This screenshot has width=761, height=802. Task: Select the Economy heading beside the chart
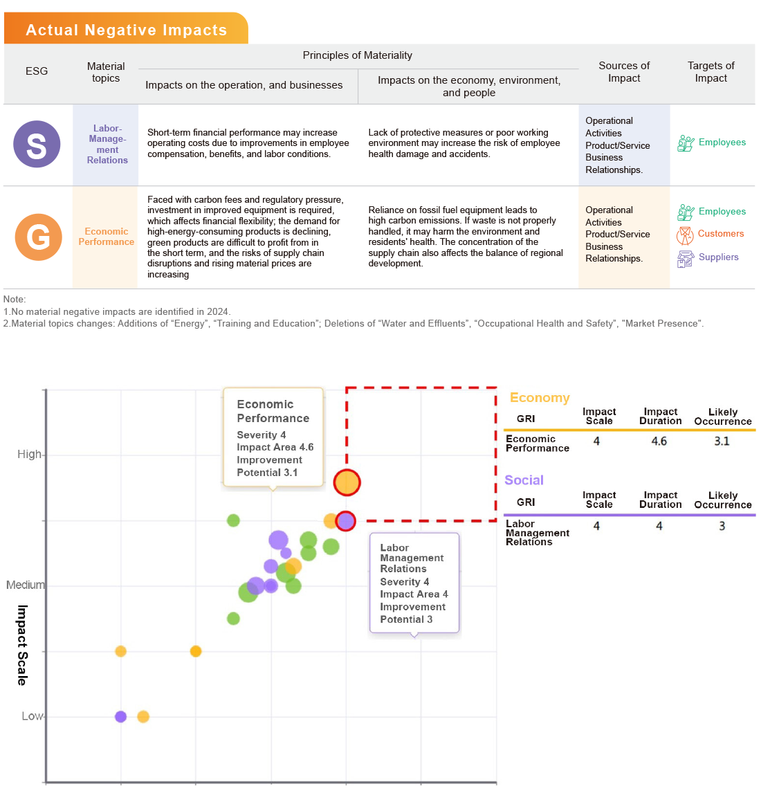tap(539, 398)
